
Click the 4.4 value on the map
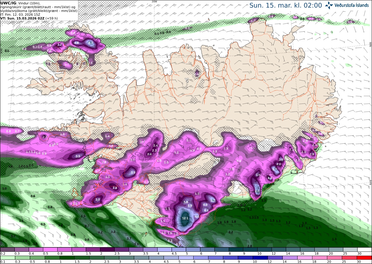click(x=270, y=178)
